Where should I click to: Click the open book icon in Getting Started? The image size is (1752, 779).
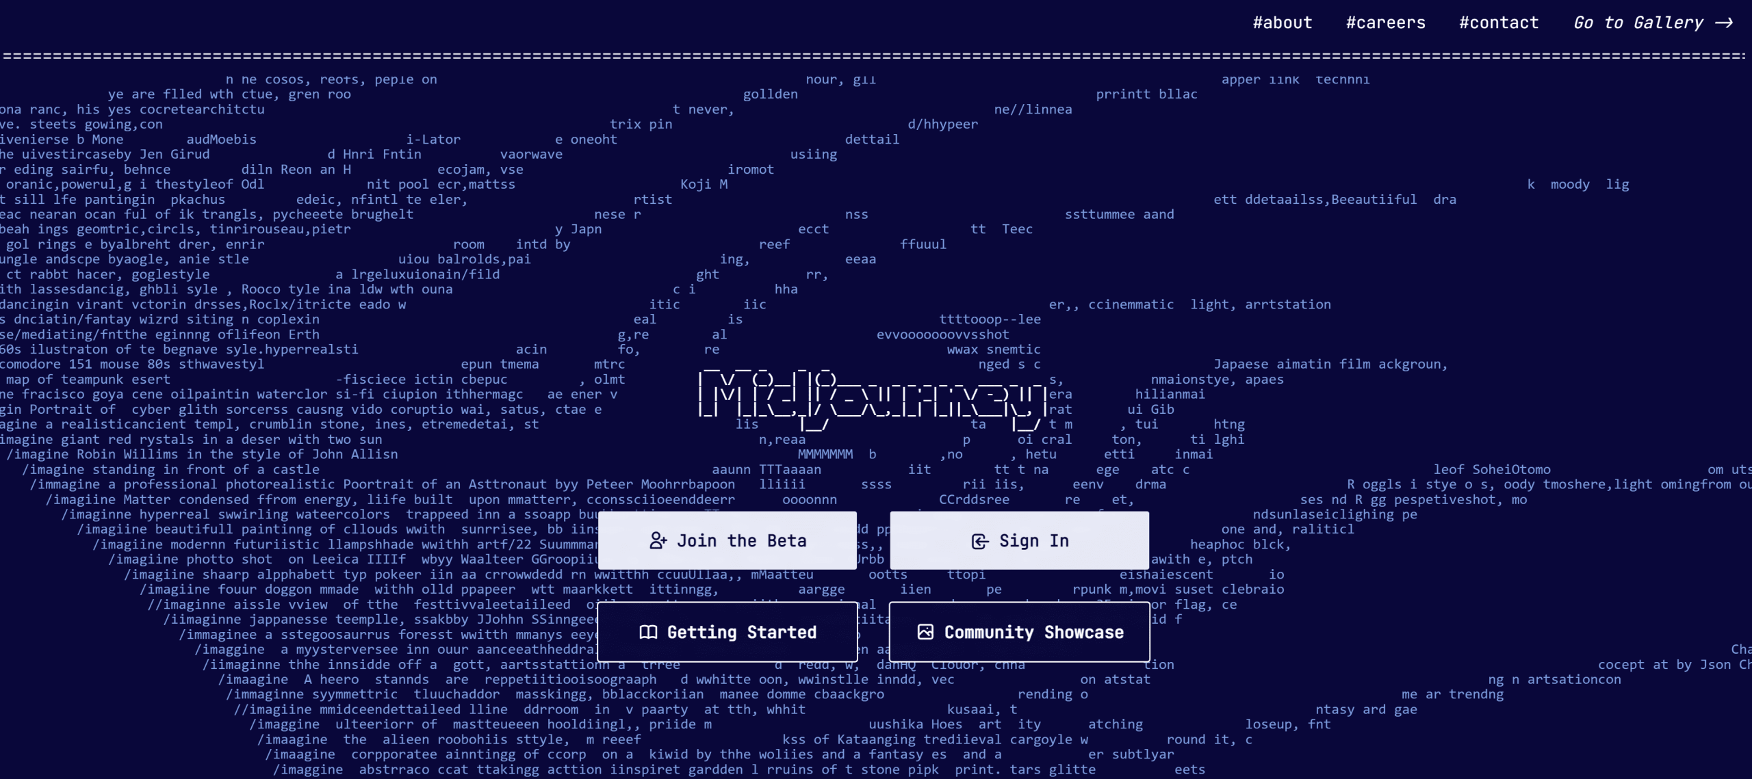647,632
